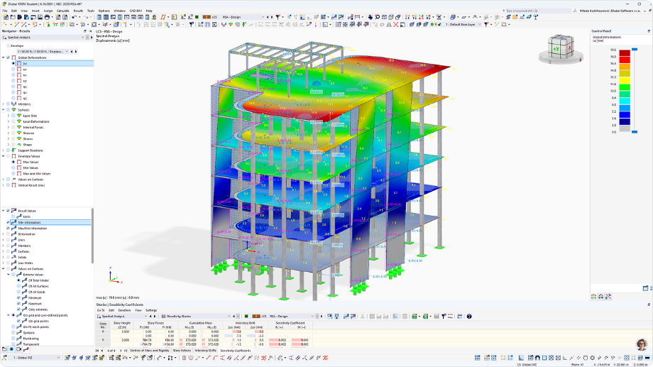
Task: Click the Control Panel balance scale icon
Action: pos(601,297)
